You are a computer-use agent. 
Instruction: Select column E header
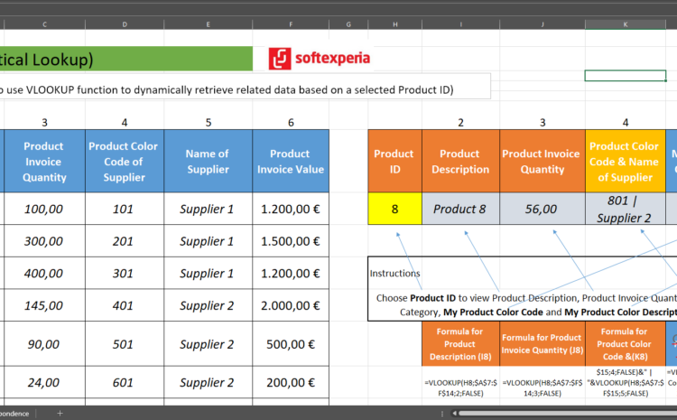[x=209, y=24]
